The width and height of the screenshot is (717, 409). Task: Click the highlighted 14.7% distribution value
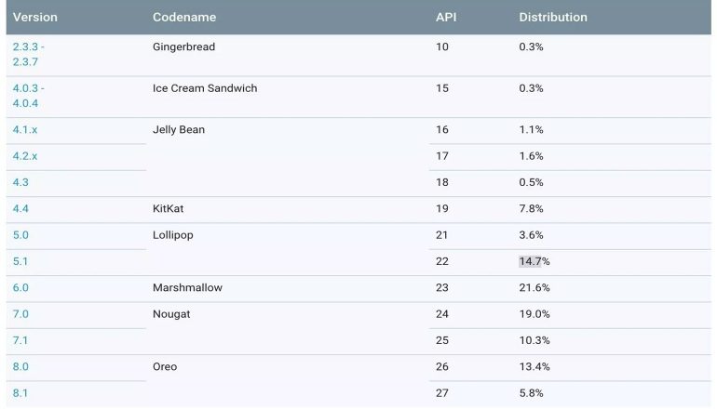[534, 261]
